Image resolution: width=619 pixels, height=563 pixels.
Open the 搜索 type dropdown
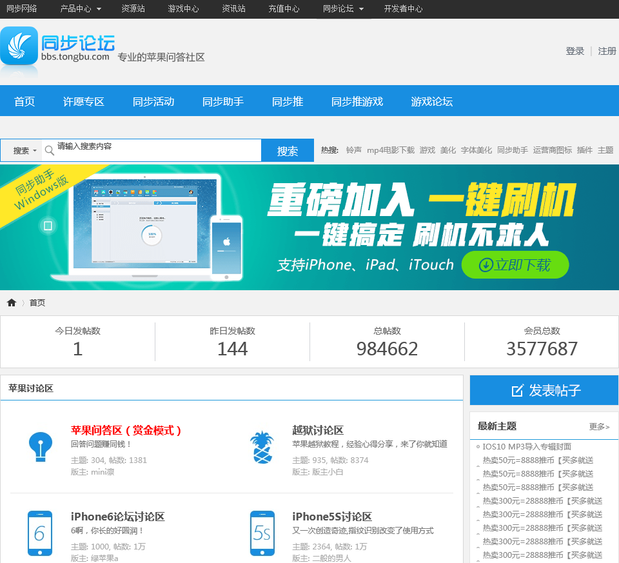(x=25, y=150)
